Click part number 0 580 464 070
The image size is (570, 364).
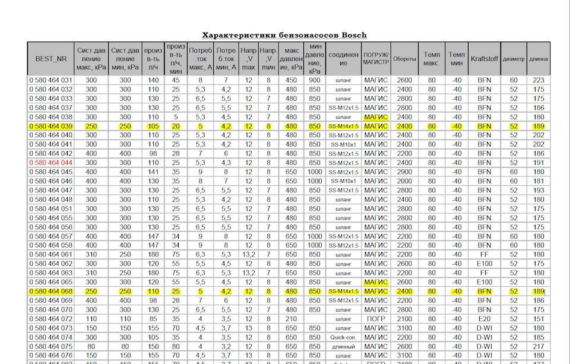click(x=51, y=310)
